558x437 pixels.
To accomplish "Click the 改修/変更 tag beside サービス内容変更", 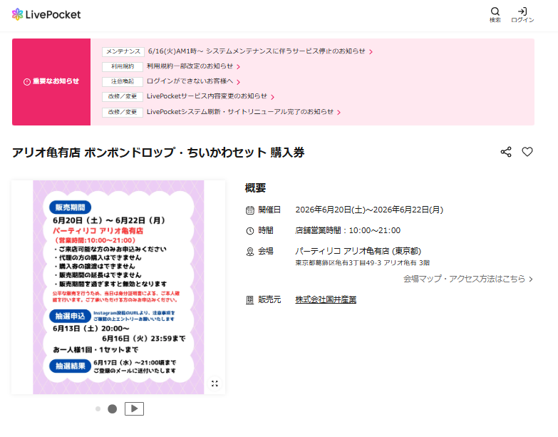I will (x=123, y=96).
